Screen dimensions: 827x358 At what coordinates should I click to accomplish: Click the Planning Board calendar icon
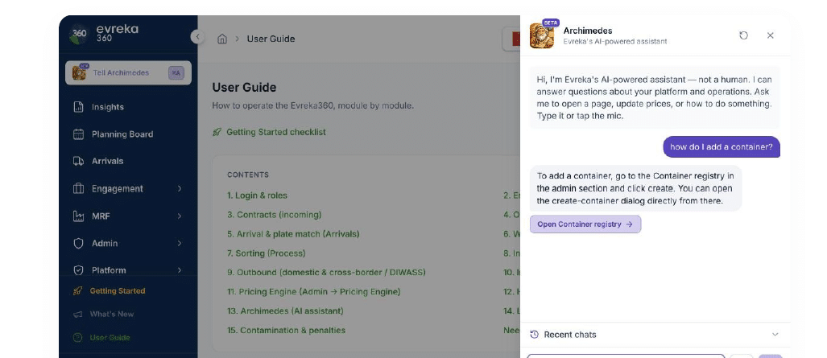click(x=79, y=134)
